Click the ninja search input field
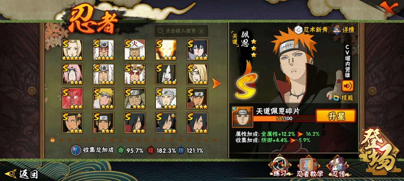This screenshot has height=181, width=404. 181,31
